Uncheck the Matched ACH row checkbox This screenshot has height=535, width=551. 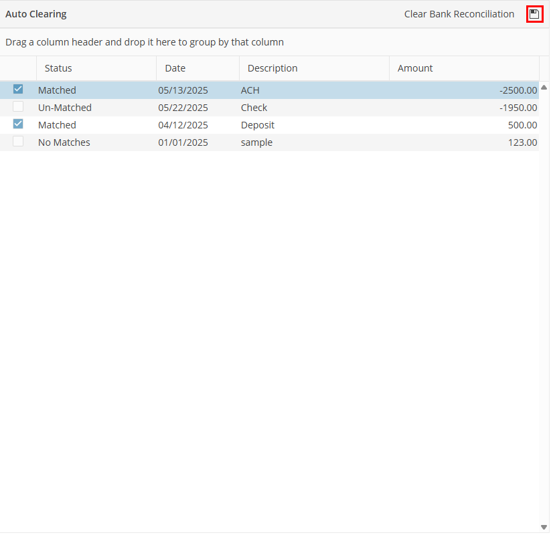click(18, 90)
